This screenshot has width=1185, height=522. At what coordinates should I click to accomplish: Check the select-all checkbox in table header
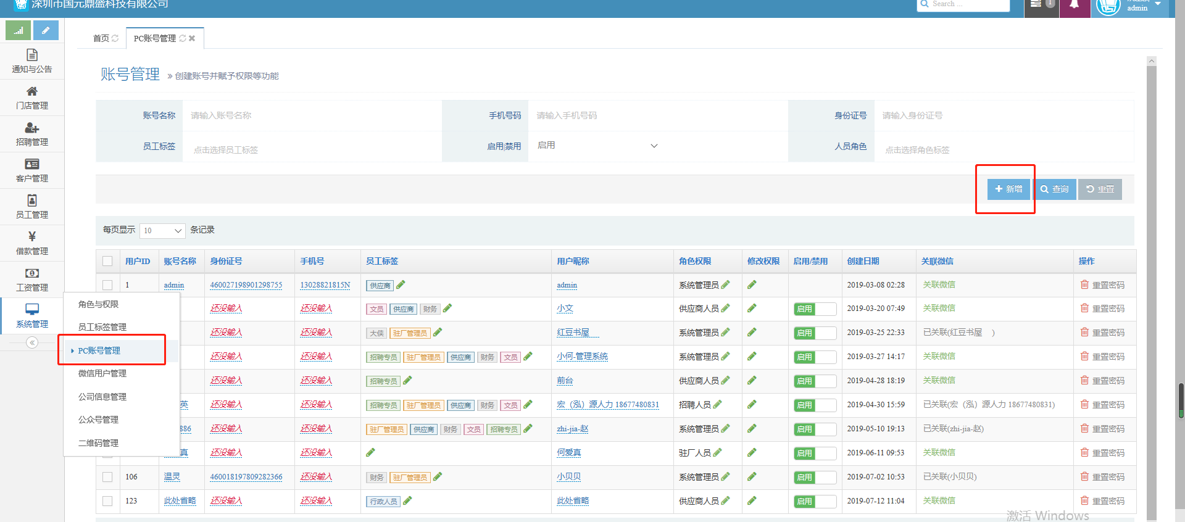point(107,261)
